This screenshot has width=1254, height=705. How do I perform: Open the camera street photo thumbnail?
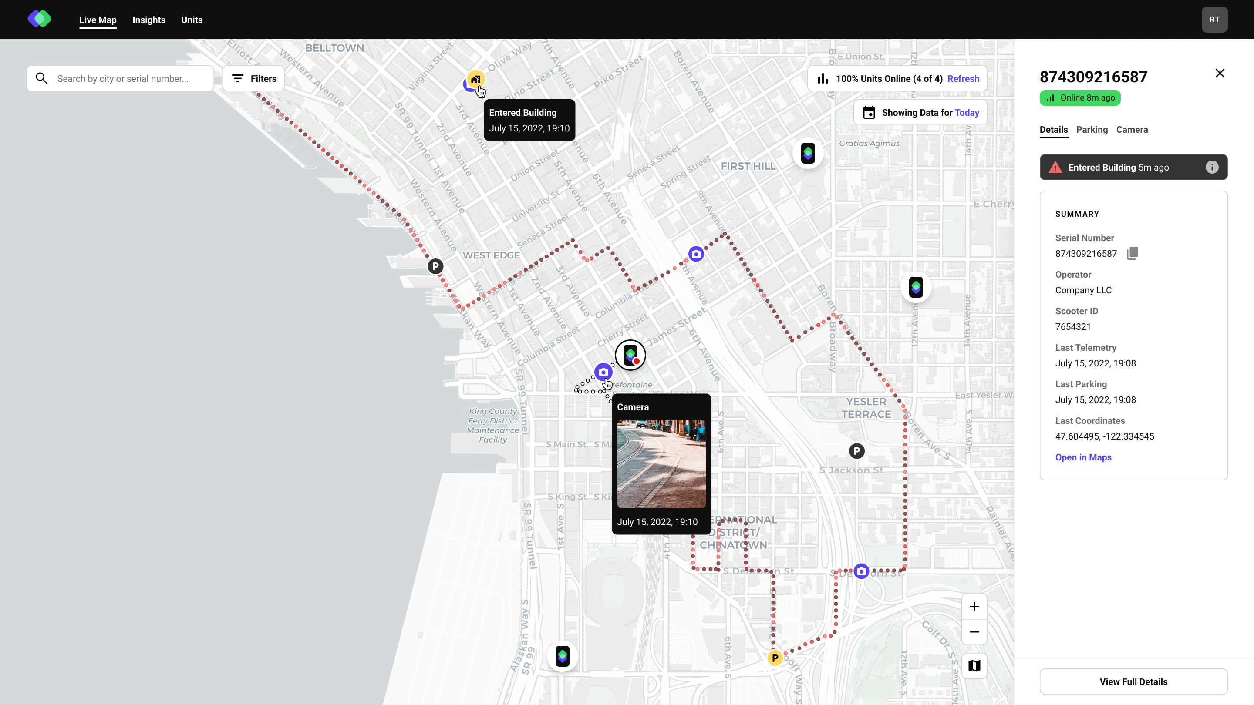[x=661, y=464]
